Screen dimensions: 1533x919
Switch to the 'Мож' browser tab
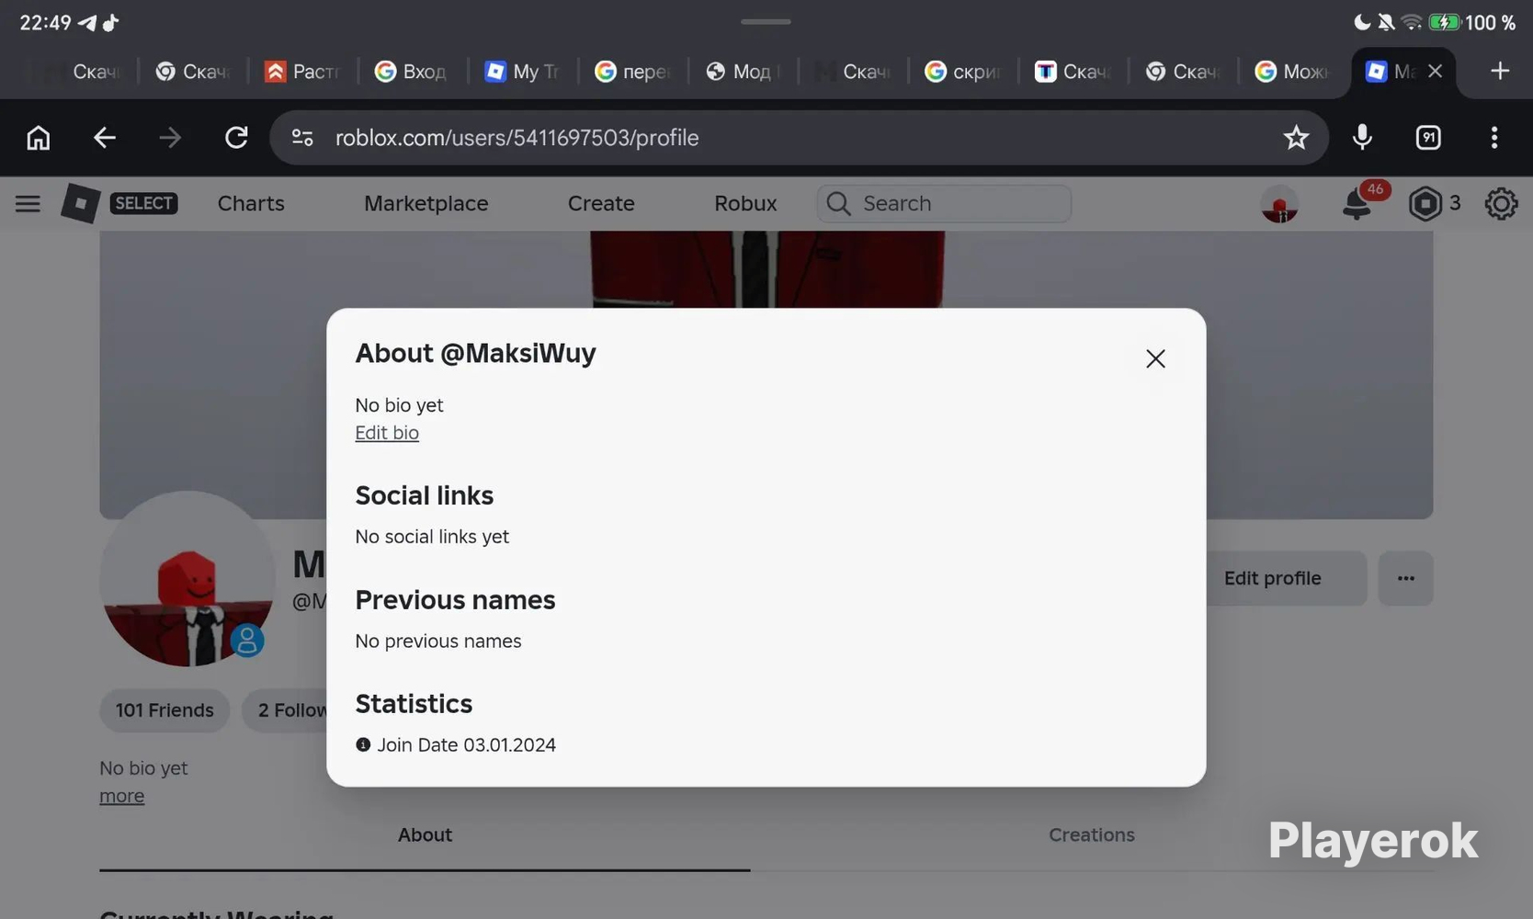pyautogui.click(x=1292, y=71)
